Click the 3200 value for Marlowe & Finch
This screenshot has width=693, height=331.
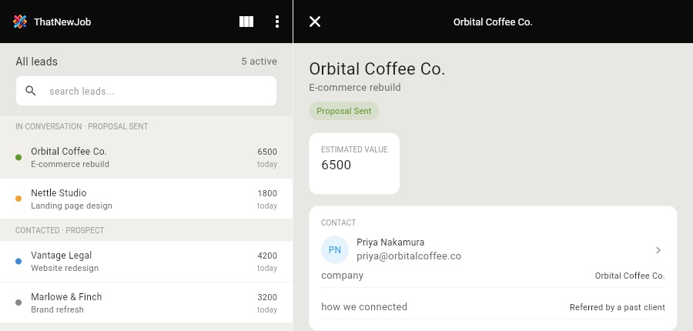pos(267,297)
